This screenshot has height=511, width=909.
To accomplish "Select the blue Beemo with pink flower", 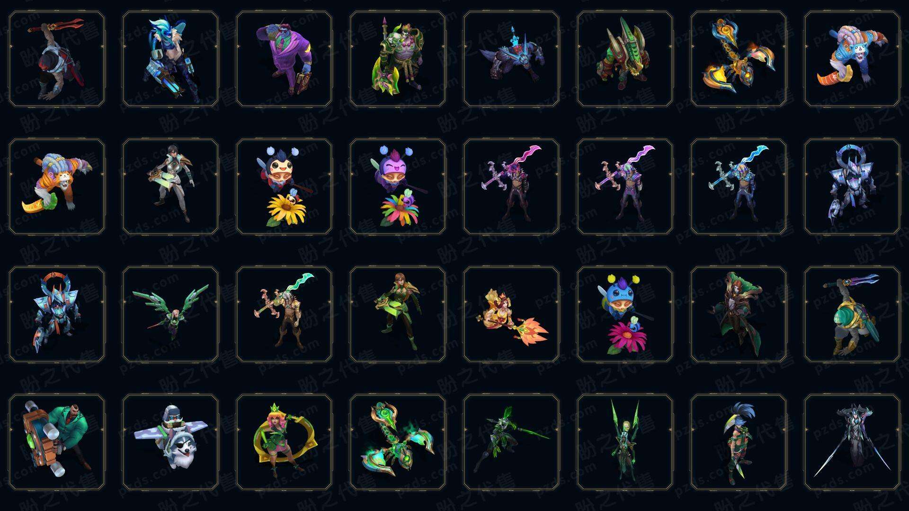I will pos(625,314).
